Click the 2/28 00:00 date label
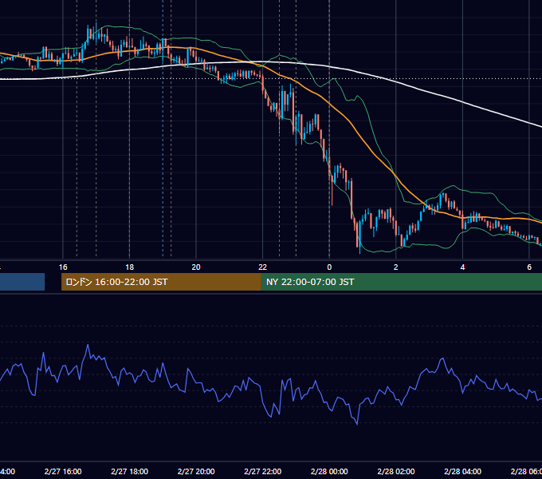This screenshot has width=542, height=479. [x=329, y=471]
